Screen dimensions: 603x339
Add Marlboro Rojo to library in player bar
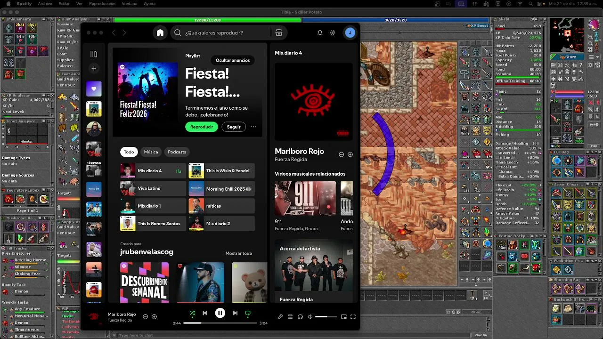coord(154,317)
